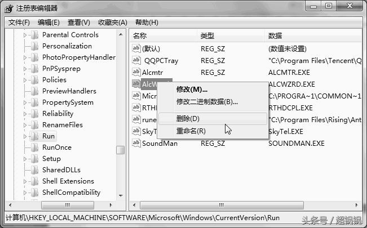Expand the Run key
Screen dimensions: 367x228
tap(25, 136)
